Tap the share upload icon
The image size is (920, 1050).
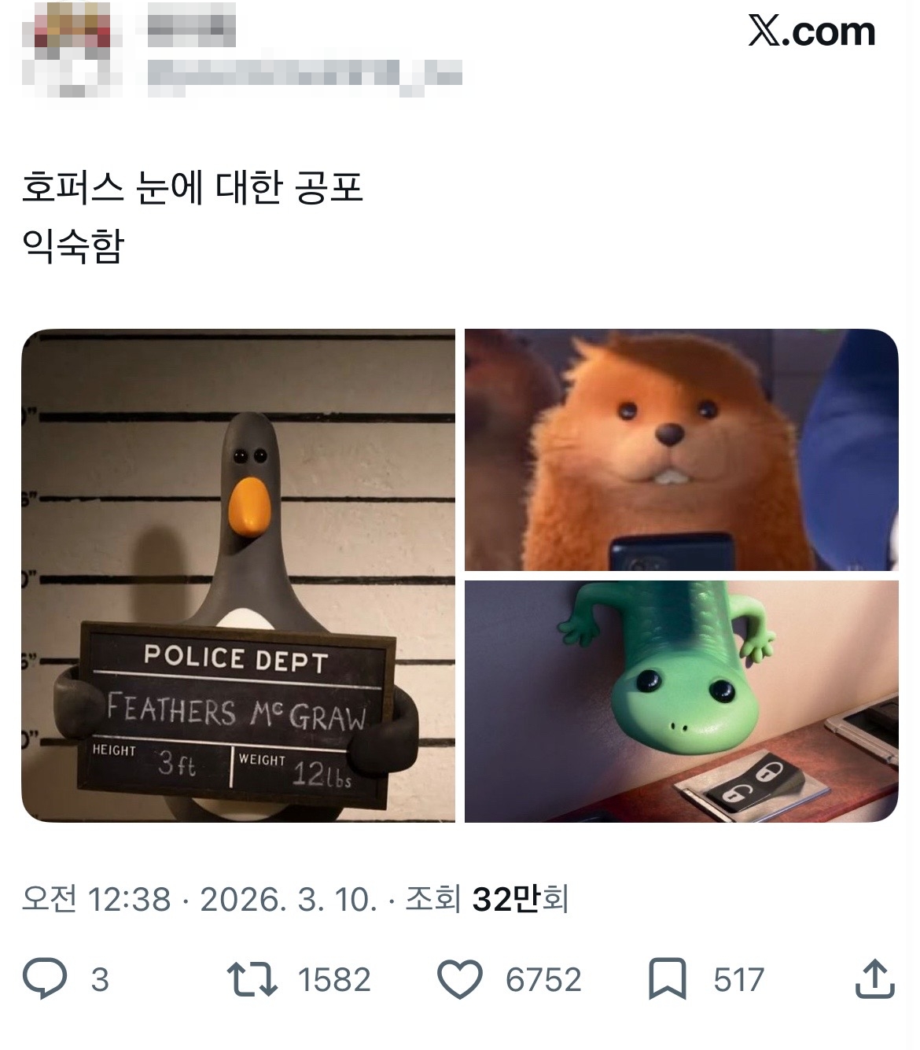click(x=874, y=978)
